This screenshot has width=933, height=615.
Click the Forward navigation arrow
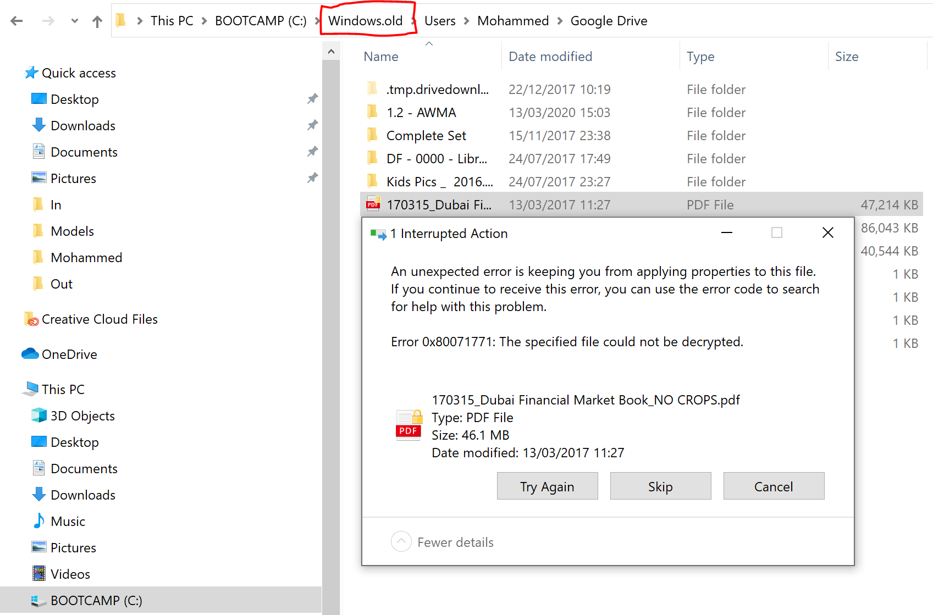coord(48,21)
